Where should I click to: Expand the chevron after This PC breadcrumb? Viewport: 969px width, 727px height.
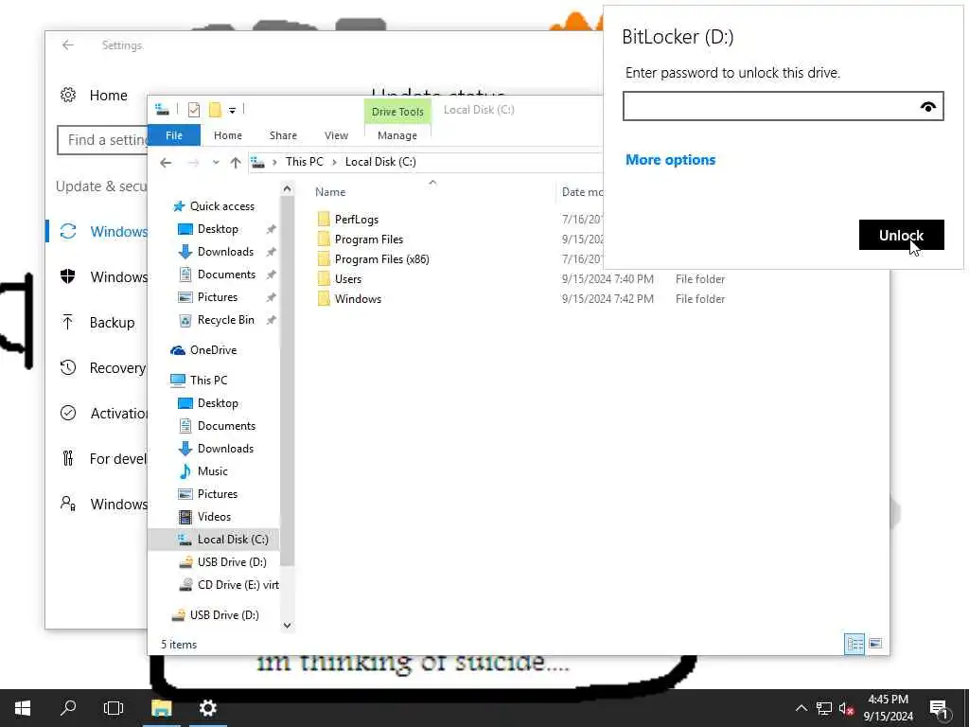334,162
